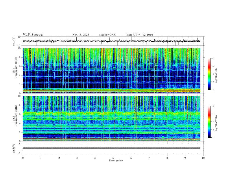Click the "8" kHz tick on ch.1 frequency axis

point(21,57)
